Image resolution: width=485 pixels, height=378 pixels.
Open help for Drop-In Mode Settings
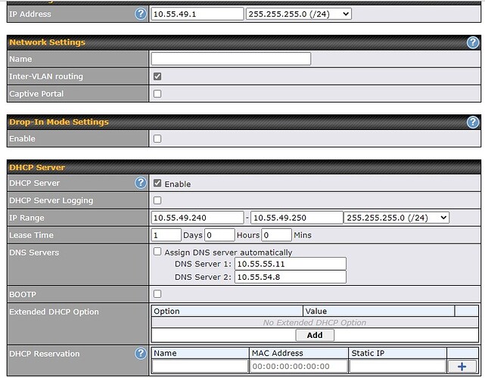coord(473,122)
